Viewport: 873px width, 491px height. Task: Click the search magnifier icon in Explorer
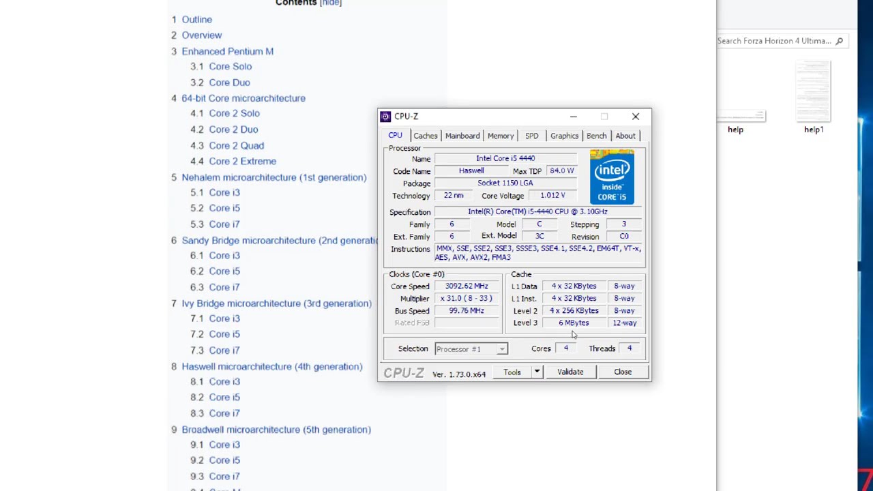pyautogui.click(x=840, y=41)
